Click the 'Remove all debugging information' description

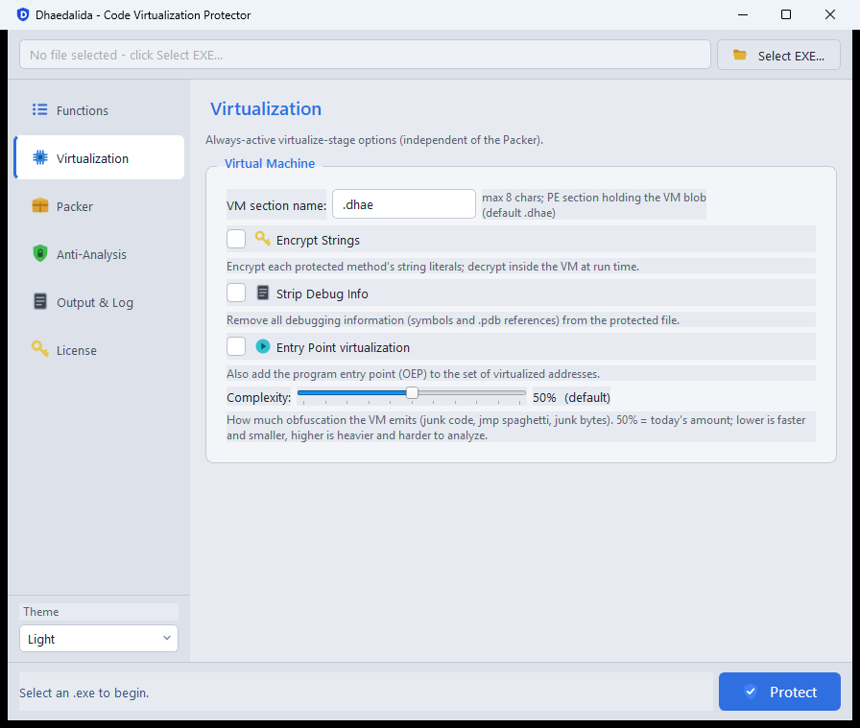point(453,320)
